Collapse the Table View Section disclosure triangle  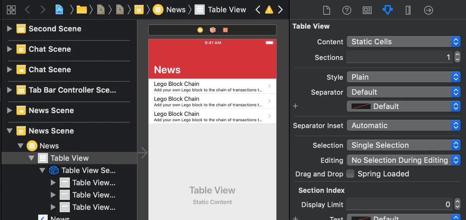[42, 170]
